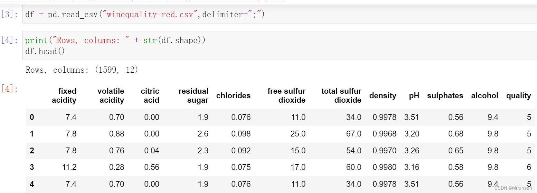Click the 'residual sugar' column header

click(x=194, y=95)
